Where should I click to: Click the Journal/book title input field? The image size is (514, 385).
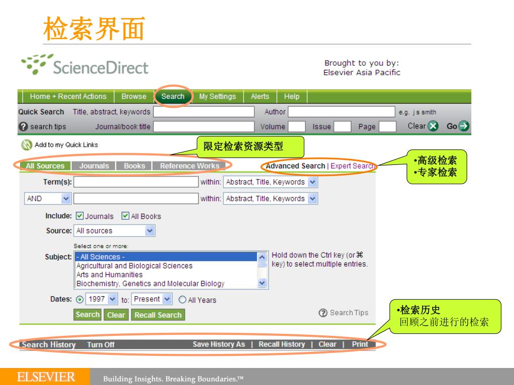(204, 127)
